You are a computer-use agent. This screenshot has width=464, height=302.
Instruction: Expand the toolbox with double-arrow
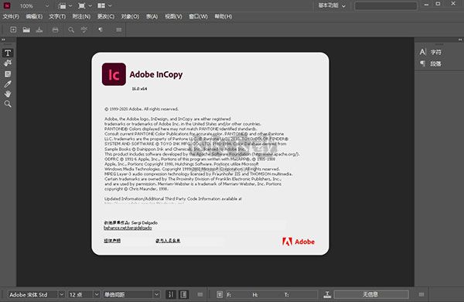click(3, 39)
